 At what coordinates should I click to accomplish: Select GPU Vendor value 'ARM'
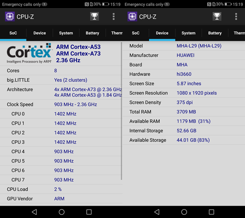[x=59, y=199]
